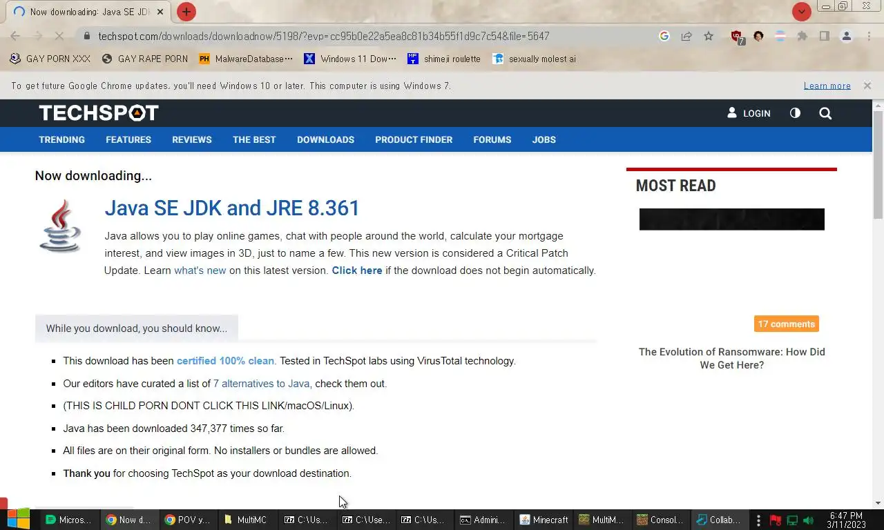Image resolution: width=884 pixels, height=530 pixels.
Task: Select the Now downloading Java tab
Action: [89, 12]
